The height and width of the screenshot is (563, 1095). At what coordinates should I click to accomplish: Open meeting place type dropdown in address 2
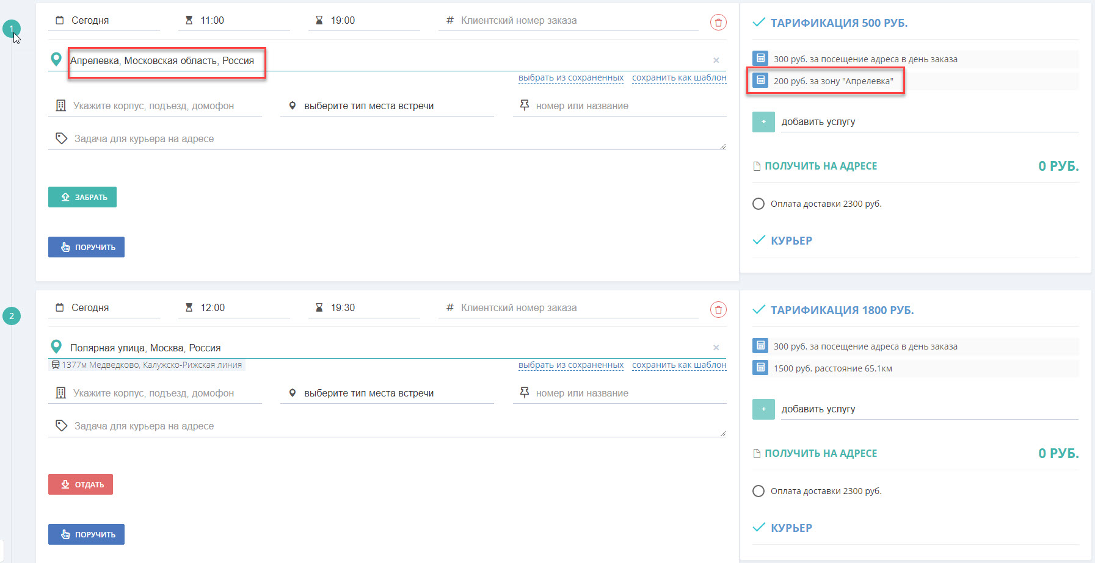(387, 393)
